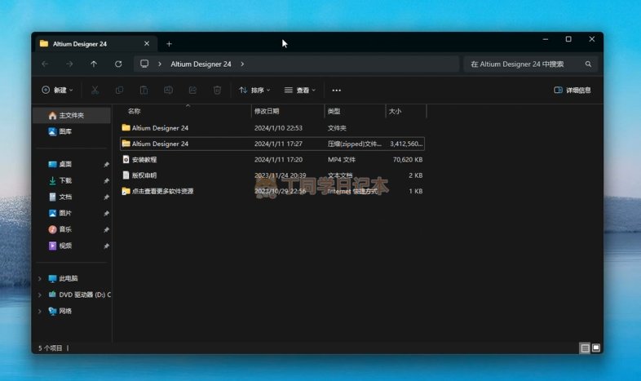Switch to large thumbnails view icon
641x381 pixels.
tap(596, 348)
